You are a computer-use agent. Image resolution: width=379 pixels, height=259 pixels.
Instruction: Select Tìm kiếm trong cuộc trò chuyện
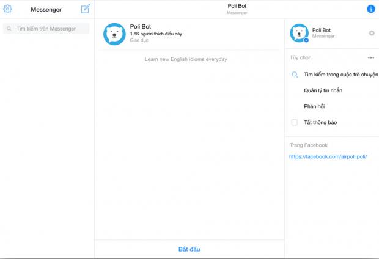point(341,75)
